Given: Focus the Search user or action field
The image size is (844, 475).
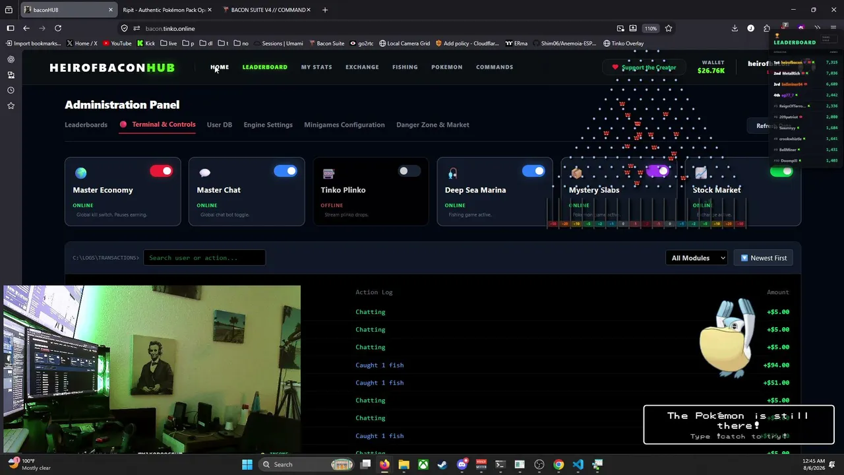Looking at the screenshot, I should point(204,258).
